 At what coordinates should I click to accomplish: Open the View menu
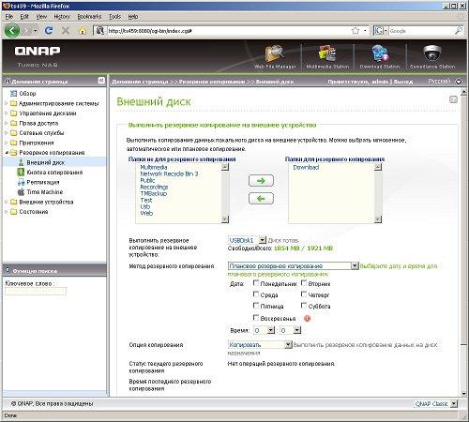tap(41, 17)
